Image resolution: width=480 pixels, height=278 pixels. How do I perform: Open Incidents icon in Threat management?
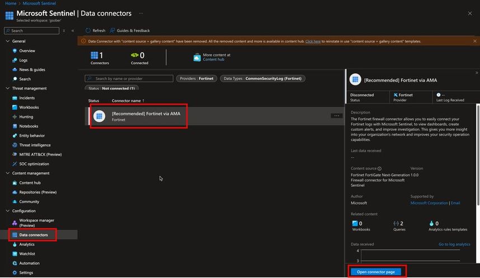15,98
